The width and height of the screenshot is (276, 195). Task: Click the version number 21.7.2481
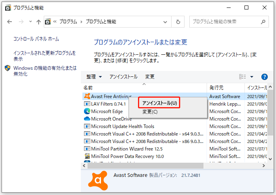point(191,175)
